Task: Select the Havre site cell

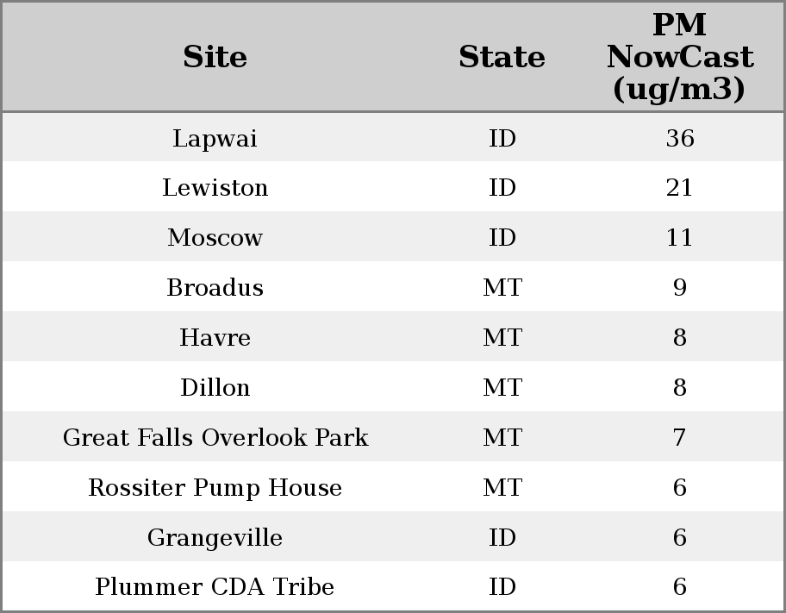Action: point(215,338)
